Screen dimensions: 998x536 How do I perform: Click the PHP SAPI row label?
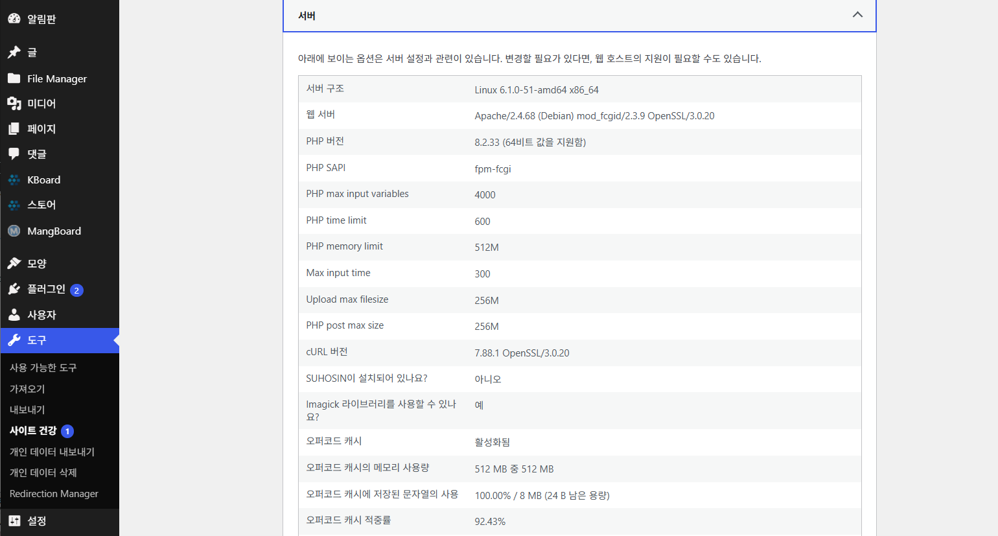click(326, 168)
